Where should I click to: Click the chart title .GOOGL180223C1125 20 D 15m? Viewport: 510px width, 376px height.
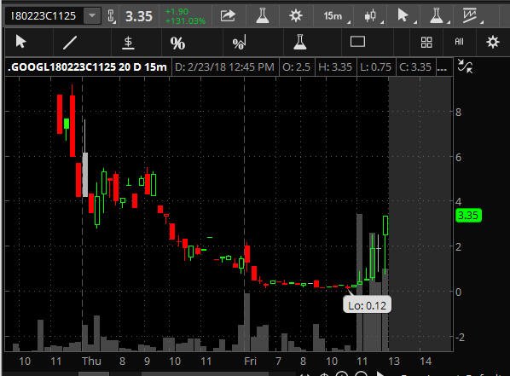click(x=87, y=67)
